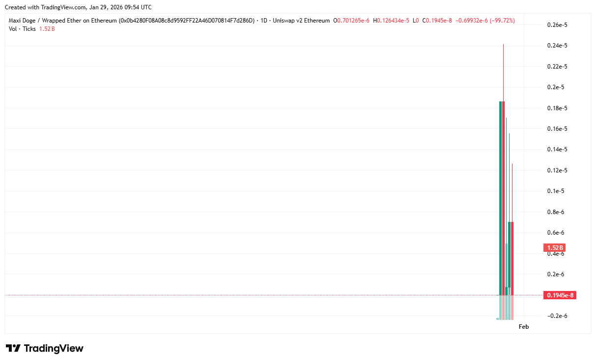596x363 pixels.
Task: Click the rightmost red candle body
Action: click(512, 255)
